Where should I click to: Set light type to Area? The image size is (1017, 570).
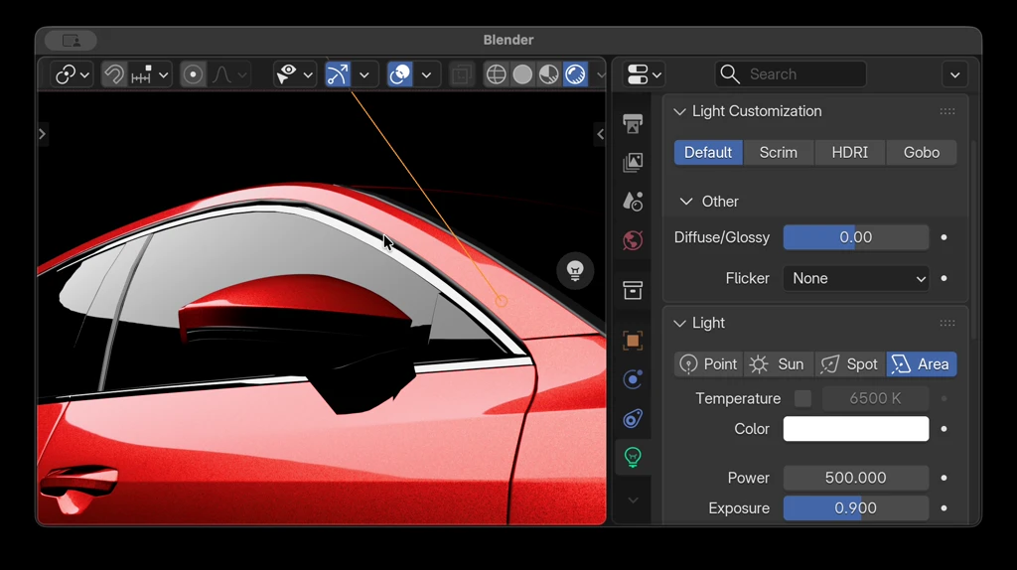(x=922, y=364)
